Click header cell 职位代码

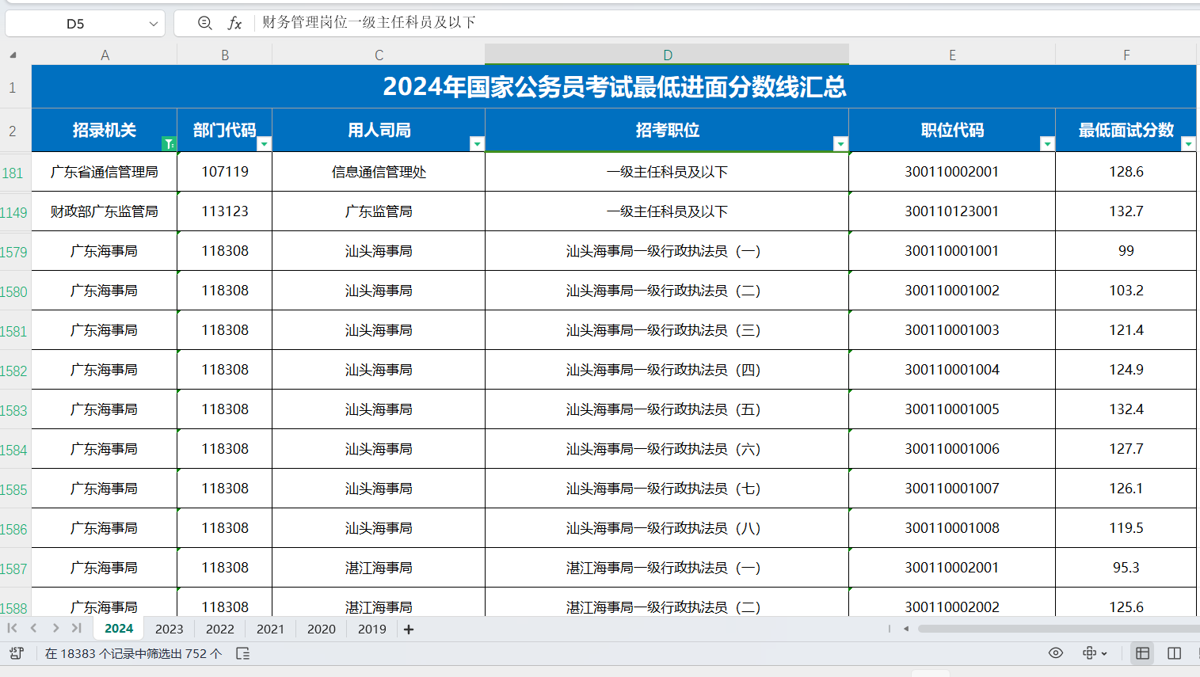[952, 131]
